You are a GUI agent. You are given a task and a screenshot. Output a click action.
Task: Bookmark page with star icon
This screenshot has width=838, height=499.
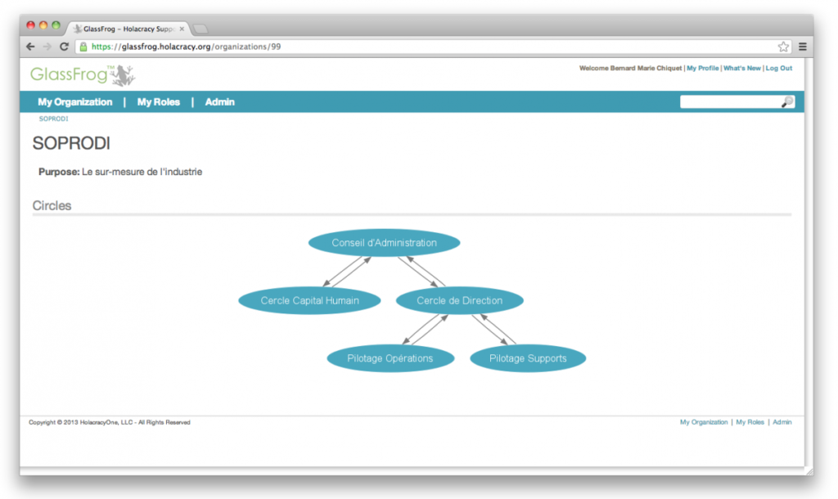[x=783, y=47]
